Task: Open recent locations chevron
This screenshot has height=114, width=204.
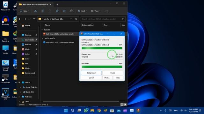Action: (30, 19)
